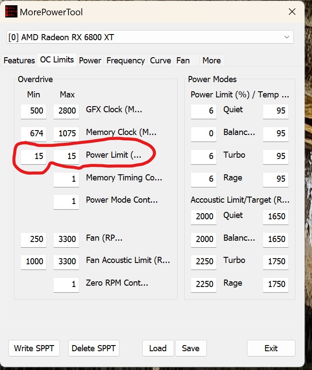This screenshot has width=312, height=370.
Task: Click the 'Zero RPM Cont...' label
Action: 117,283
